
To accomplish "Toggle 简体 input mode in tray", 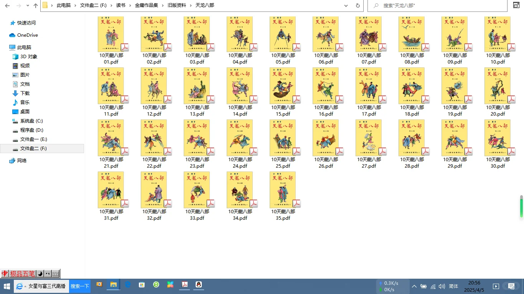I will pyautogui.click(x=453, y=286).
